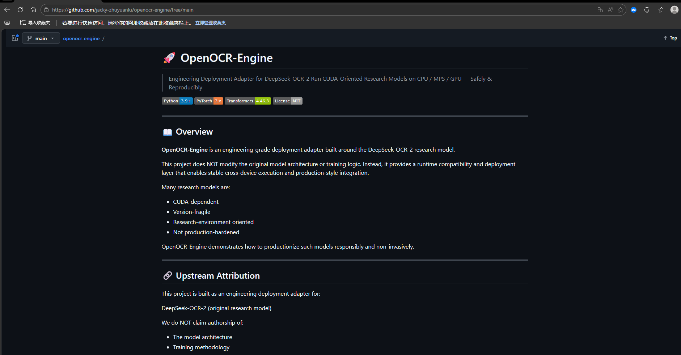Open the Favorites list icon
Screen dimensions: 681x355
(x=661, y=10)
